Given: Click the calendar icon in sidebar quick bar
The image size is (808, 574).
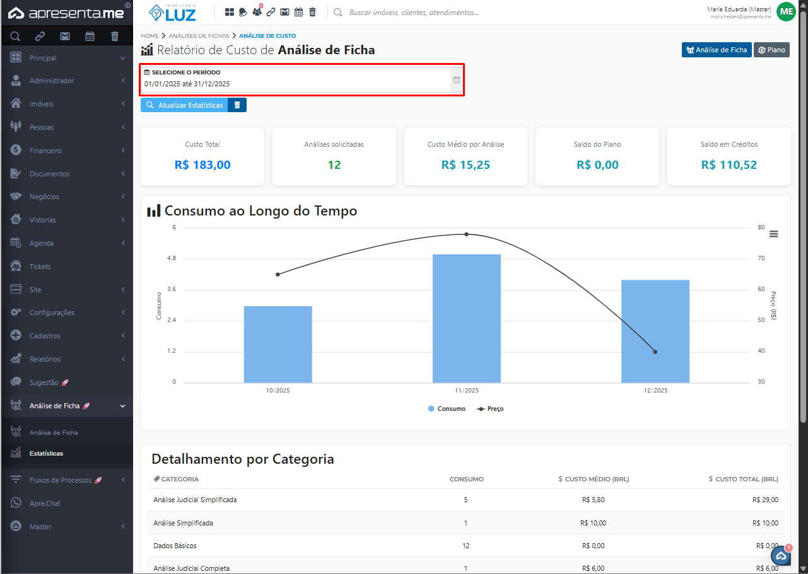Looking at the screenshot, I should pos(90,36).
